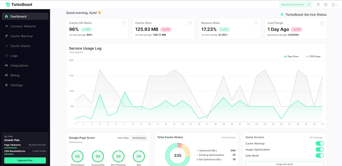Click the 125.93 MB cache size value

[147, 29]
